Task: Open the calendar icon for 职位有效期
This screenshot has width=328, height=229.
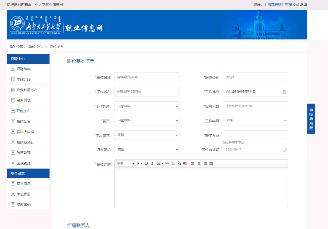Action: (x=285, y=150)
